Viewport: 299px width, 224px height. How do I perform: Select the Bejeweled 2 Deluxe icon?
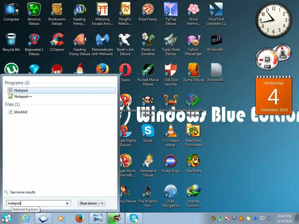point(34,44)
